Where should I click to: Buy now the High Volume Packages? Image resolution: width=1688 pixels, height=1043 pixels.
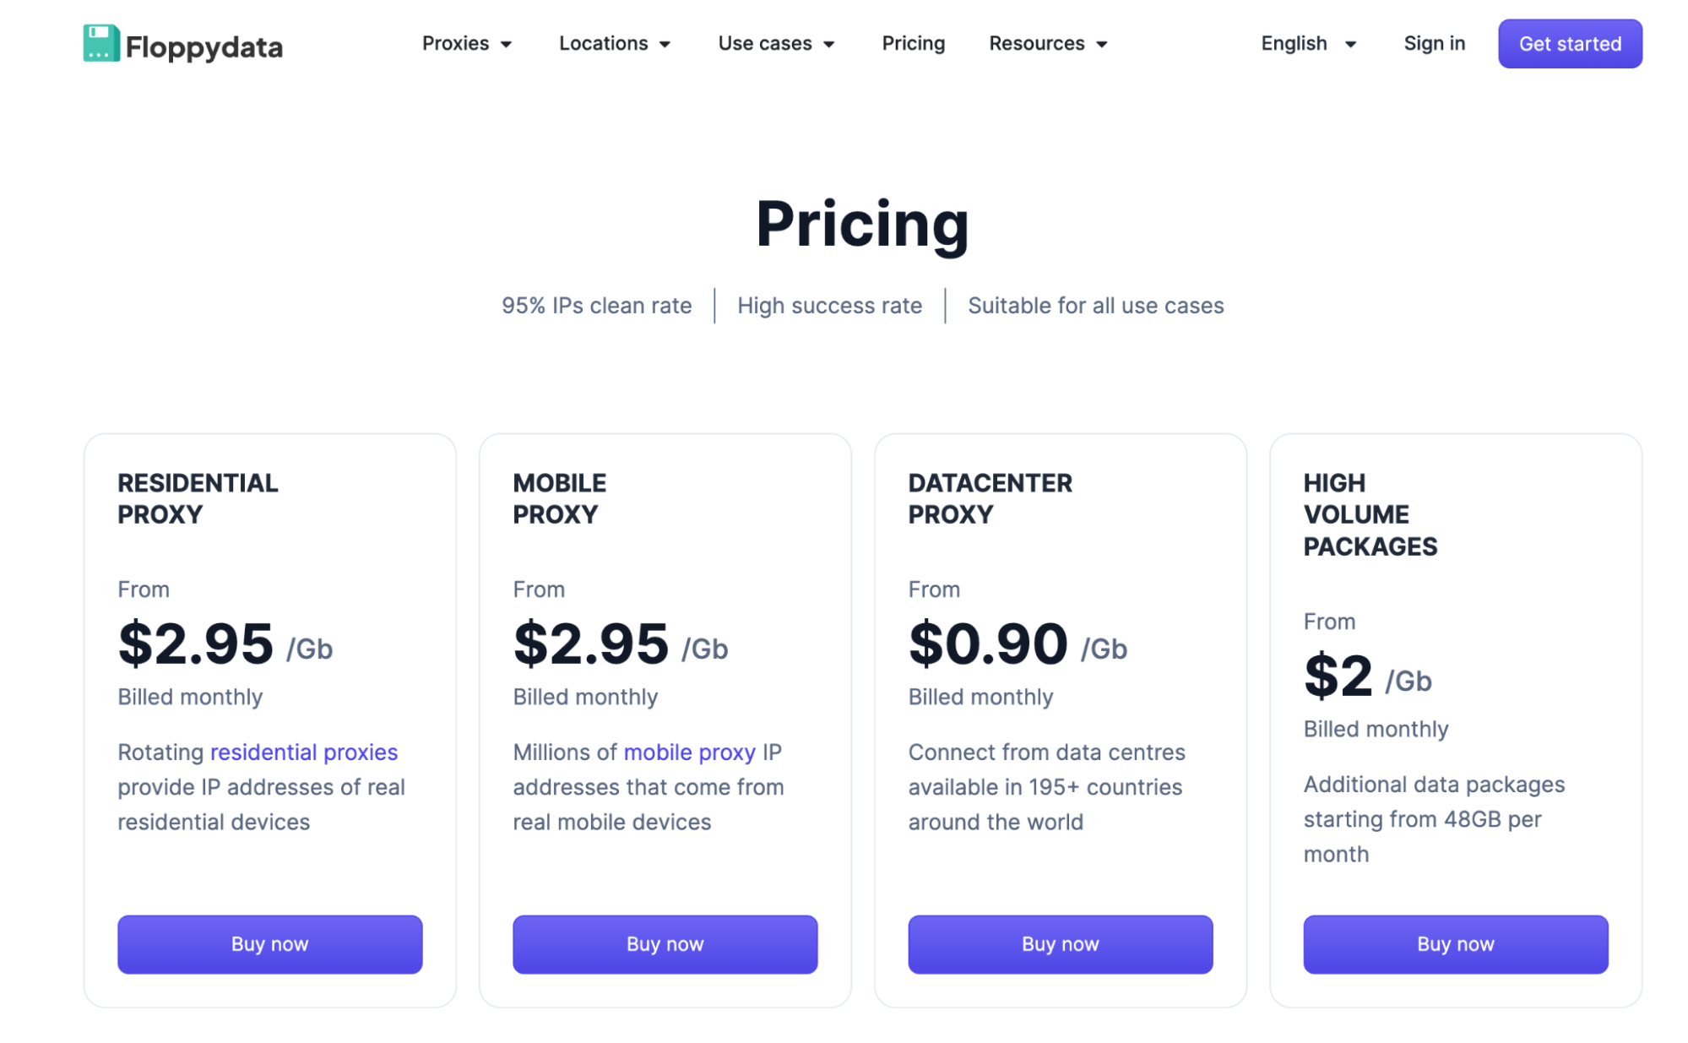click(x=1455, y=943)
